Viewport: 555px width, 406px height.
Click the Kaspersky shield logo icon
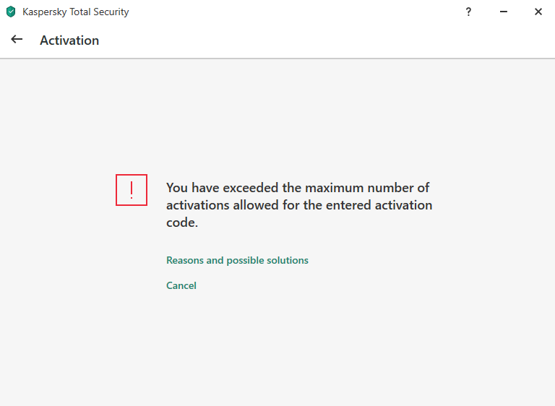pyautogui.click(x=11, y=12)
